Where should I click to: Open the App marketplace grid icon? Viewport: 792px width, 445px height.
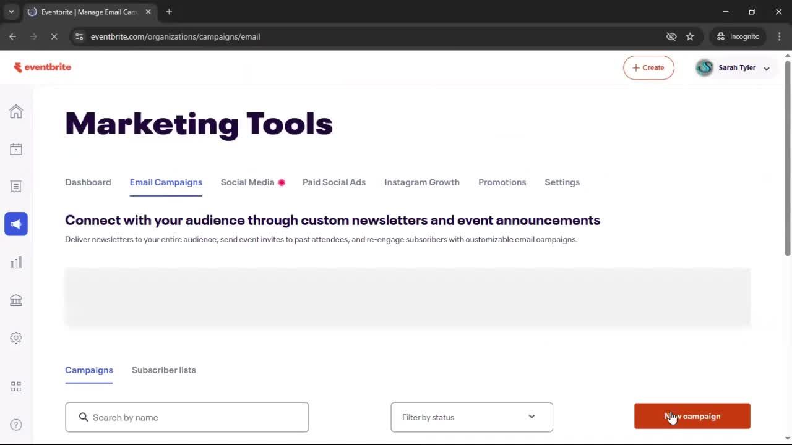(x=16, y=386)
